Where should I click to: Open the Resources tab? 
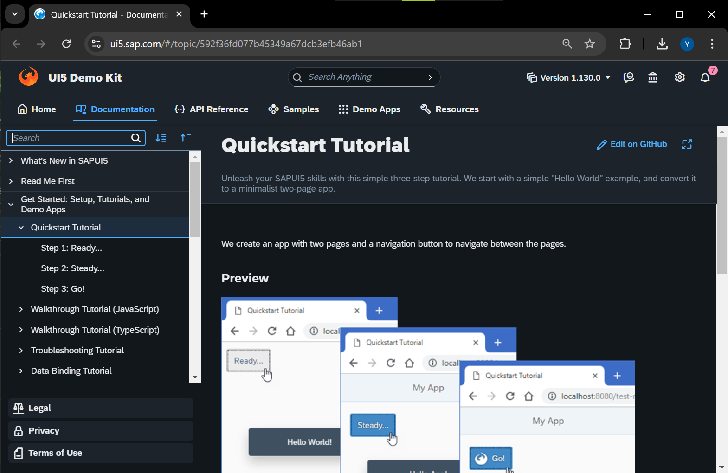449,109
